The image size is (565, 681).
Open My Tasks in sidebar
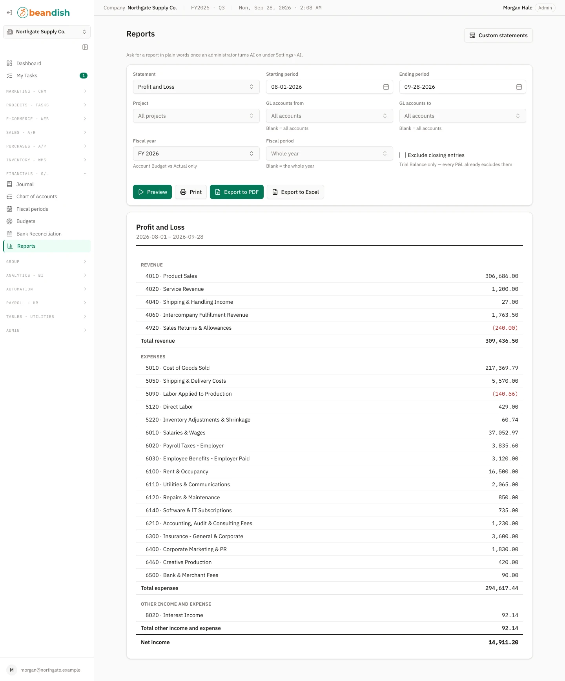(47, 76)
